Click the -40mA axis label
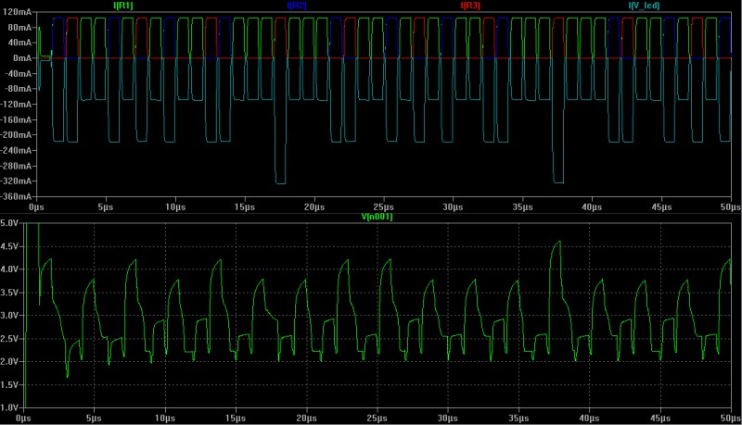The image size is (742, 425). 18,74
